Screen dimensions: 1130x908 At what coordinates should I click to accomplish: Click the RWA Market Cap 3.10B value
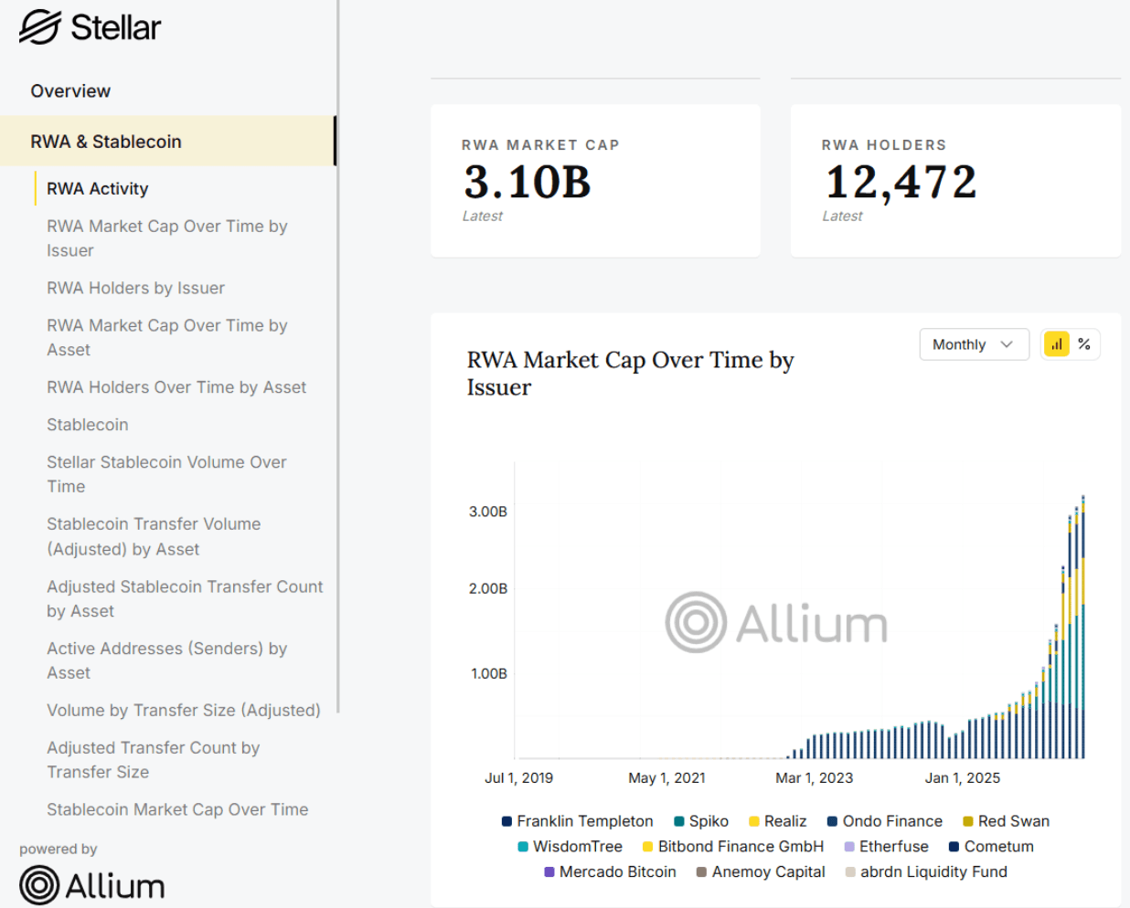[x=528, y=182]
